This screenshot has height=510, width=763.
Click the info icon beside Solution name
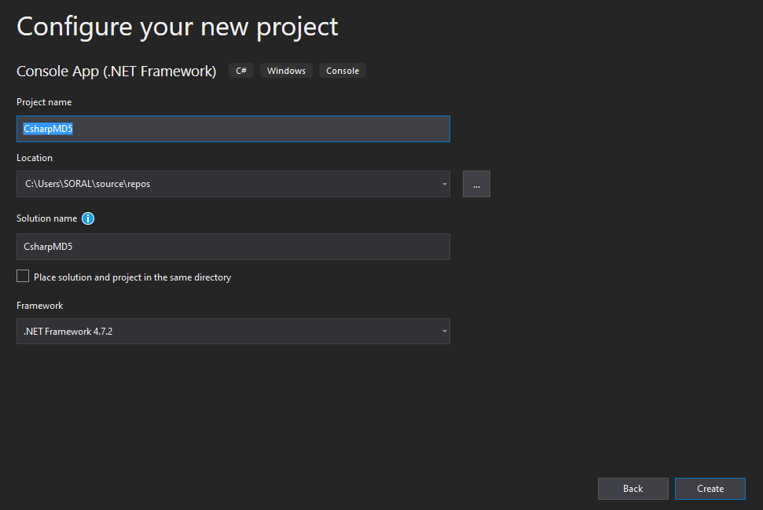coord(88,218)
